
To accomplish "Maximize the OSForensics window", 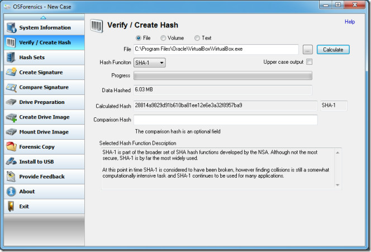I will tap(338, 4).
